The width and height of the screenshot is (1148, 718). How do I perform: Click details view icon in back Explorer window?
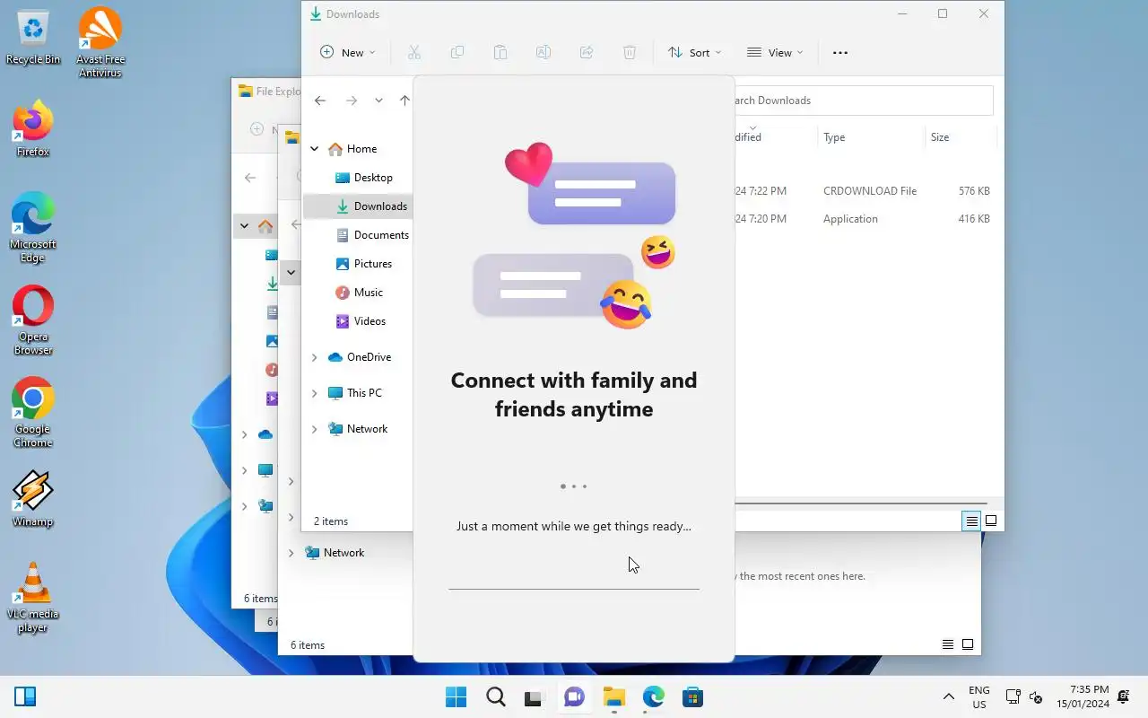948,644
